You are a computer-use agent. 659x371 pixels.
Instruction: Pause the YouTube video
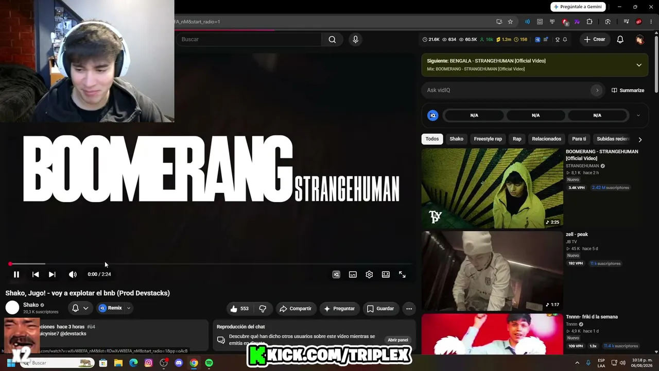[16, 275]
